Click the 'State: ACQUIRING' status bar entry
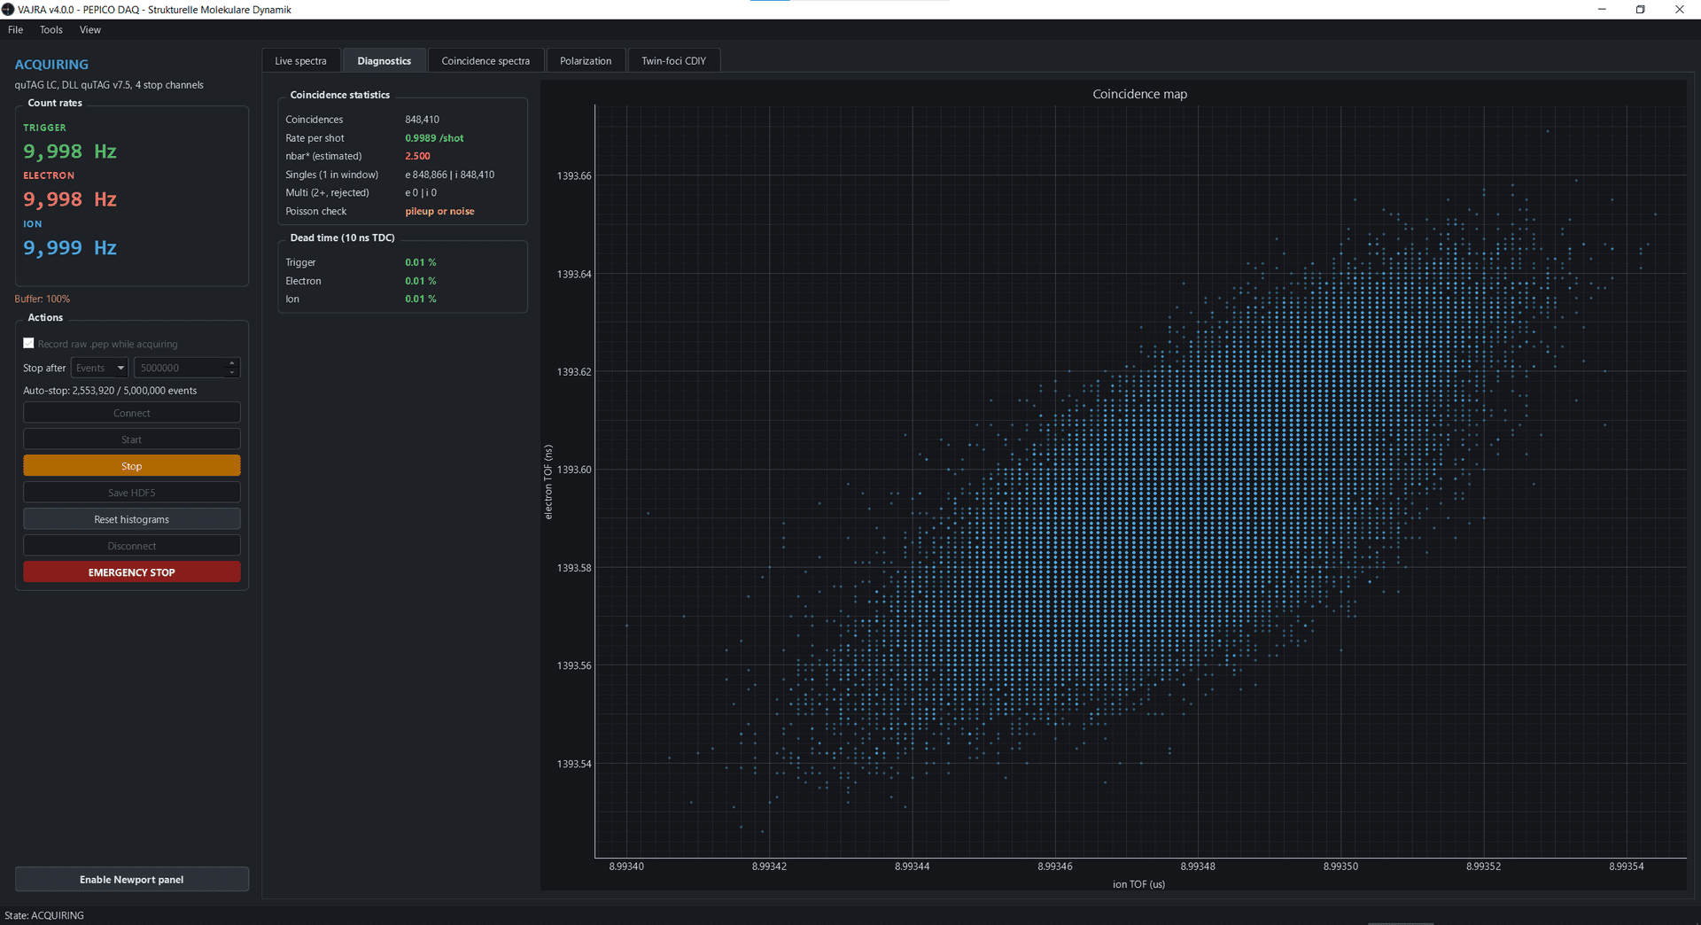This screenshot has width=1701, height=925. coord(44,915)
